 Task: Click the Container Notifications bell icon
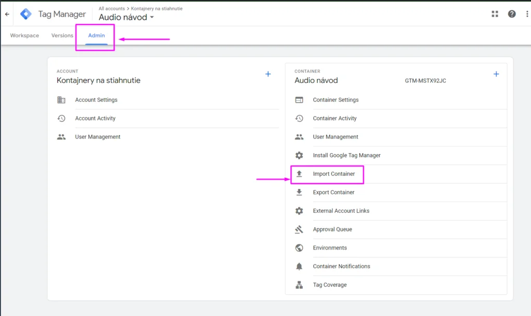[299, 266]
